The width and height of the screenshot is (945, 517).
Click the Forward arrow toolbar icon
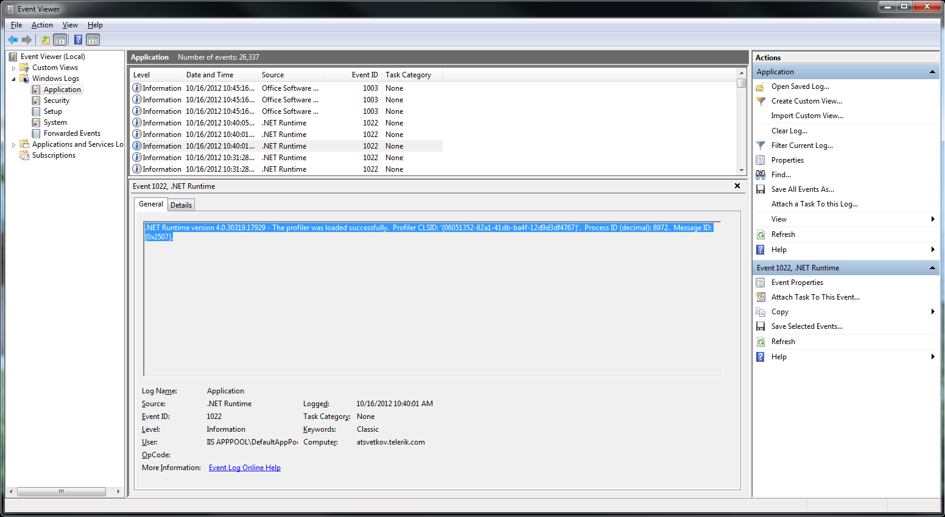27,40
